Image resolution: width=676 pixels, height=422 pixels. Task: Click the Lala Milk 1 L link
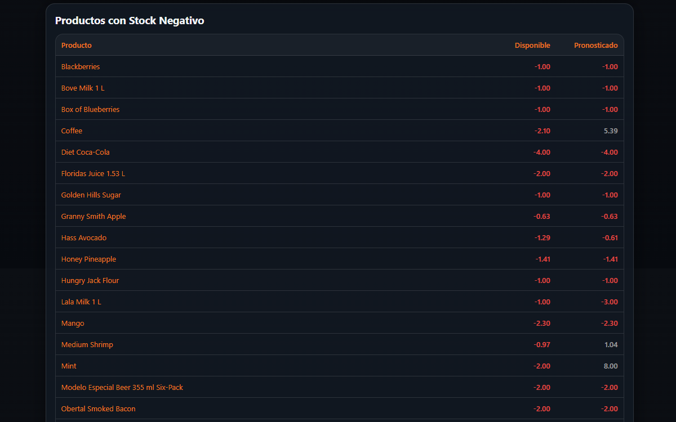81,302
